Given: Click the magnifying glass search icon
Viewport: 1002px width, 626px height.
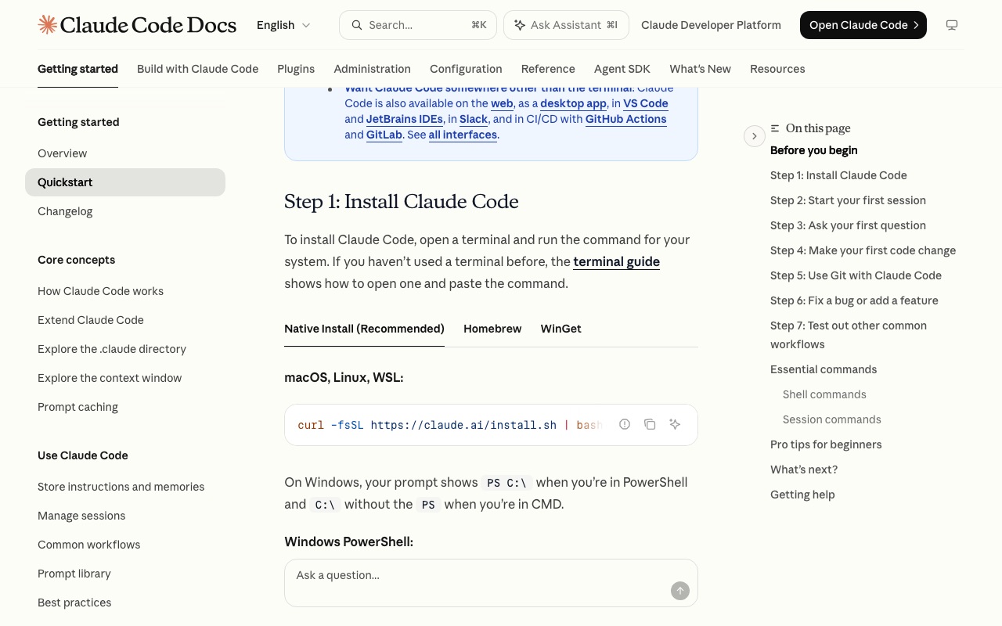Looking at the screenshot, I should 357,25.
